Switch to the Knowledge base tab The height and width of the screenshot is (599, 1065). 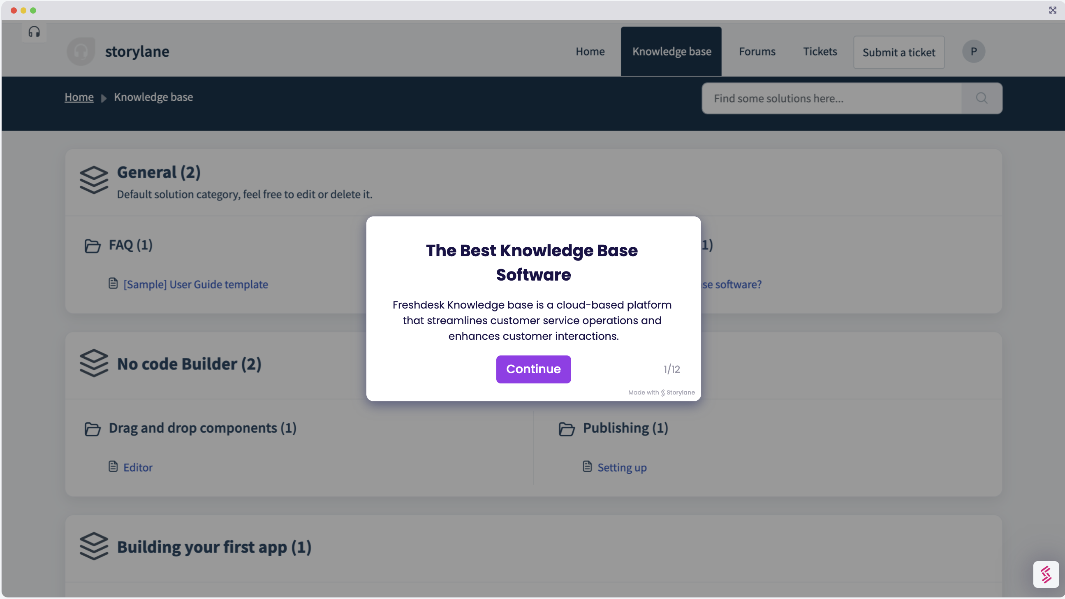pos(671,51)
